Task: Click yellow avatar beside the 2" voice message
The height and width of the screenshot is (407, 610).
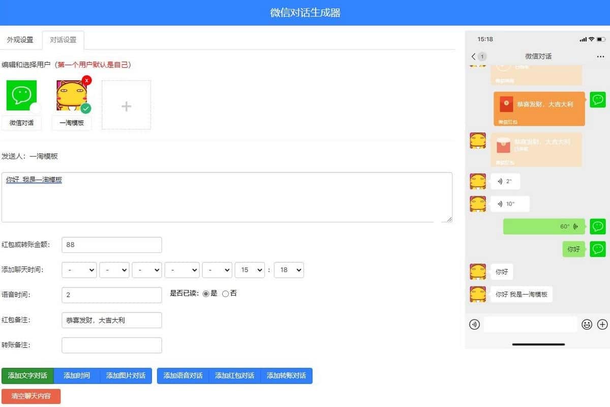Action: point(478,181)
